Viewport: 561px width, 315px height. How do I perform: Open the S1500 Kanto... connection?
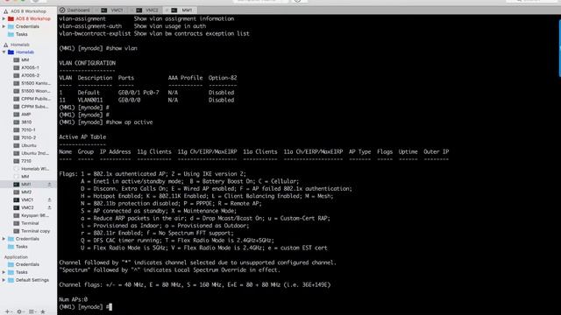[36, 83]
